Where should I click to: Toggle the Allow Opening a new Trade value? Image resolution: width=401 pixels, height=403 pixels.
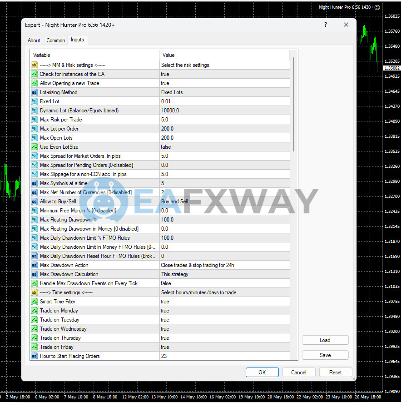tap(224, 83)
